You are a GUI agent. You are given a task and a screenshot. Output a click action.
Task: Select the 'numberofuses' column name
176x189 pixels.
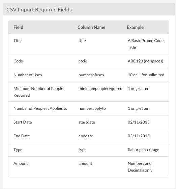coord(91,75)
